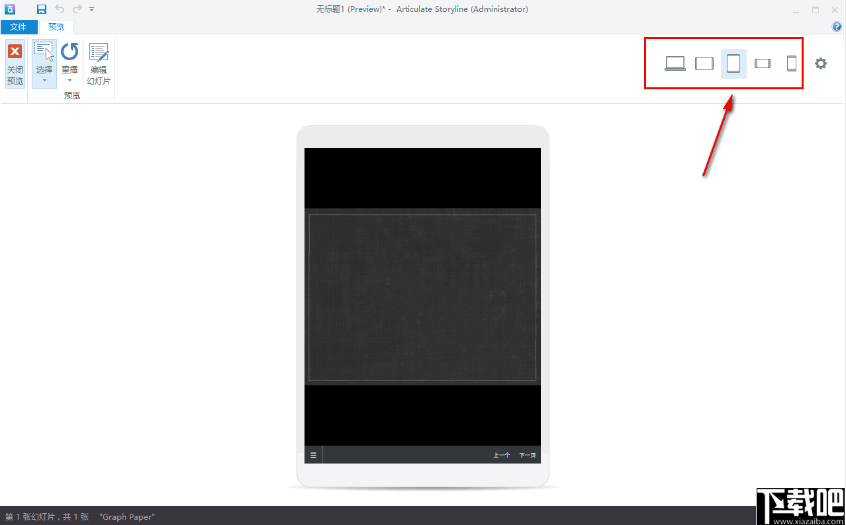846x525 pixels.
Task: Switch preview to desktop laptop view
Action: pyautogui.click(x=675, y=63)
